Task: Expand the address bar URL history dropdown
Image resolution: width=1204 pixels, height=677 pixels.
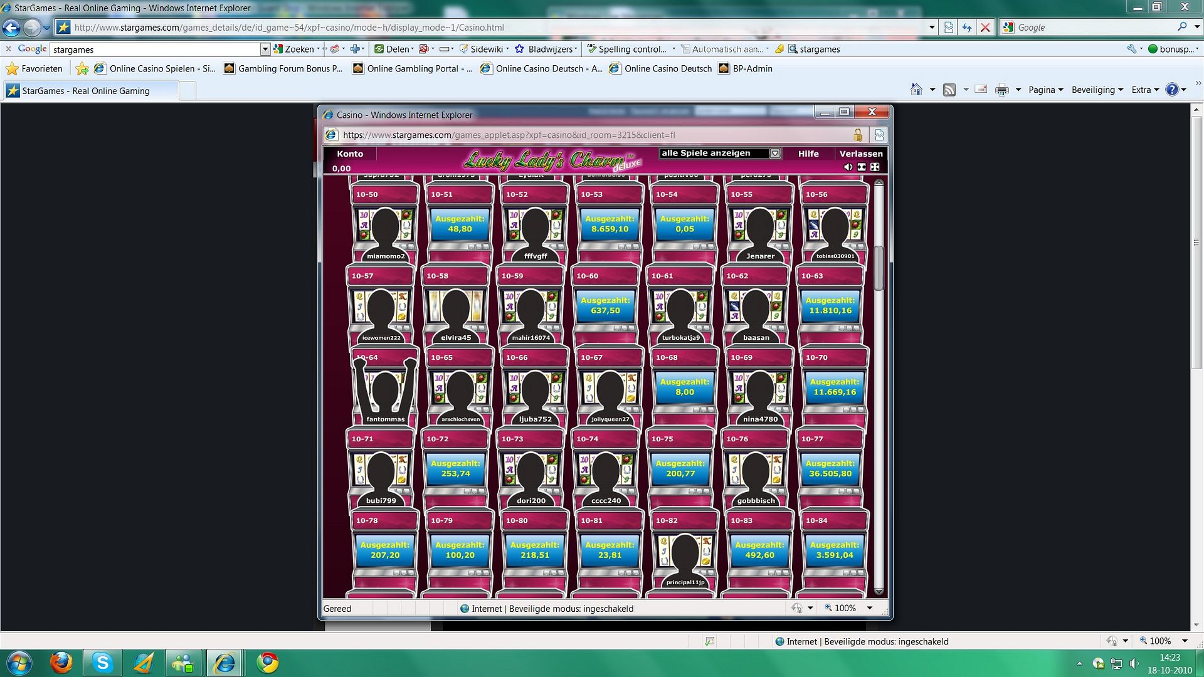Action: [x=932, y=28]
